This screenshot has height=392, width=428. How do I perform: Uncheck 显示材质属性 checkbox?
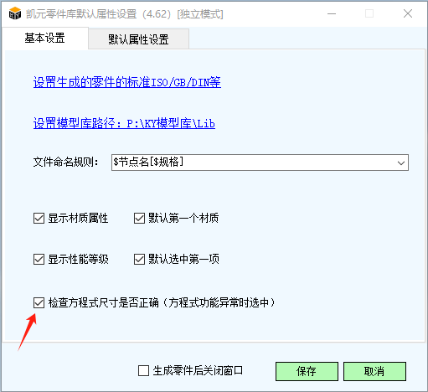tap(39, 219)
